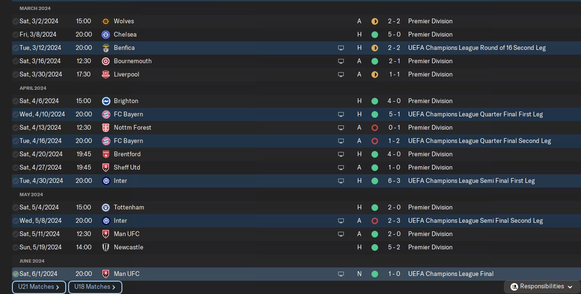This screenshot has height=294, width=581.
Task: Click the Newcastle club badge
Action: pyautogui.click(x=106, y=247)
